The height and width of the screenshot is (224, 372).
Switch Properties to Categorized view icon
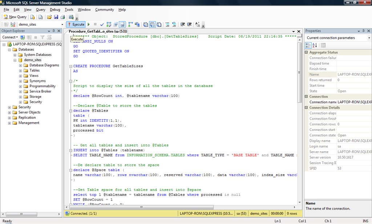coord(308,45)
